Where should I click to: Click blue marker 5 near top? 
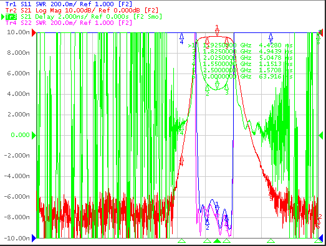(271, 39)
